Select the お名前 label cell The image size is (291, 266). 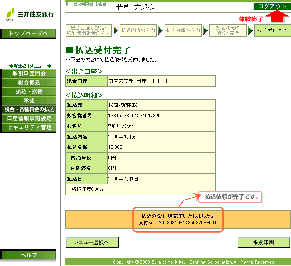pos(87,126)
